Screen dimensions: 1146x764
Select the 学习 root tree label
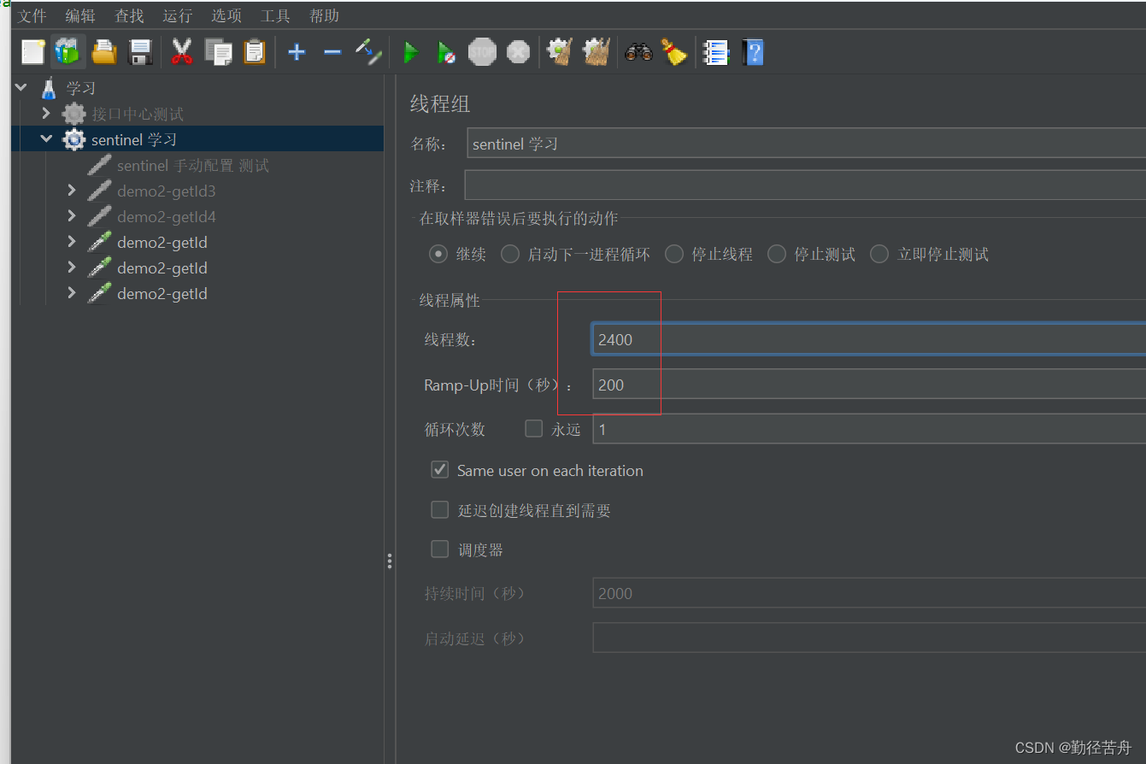point(81,88)
